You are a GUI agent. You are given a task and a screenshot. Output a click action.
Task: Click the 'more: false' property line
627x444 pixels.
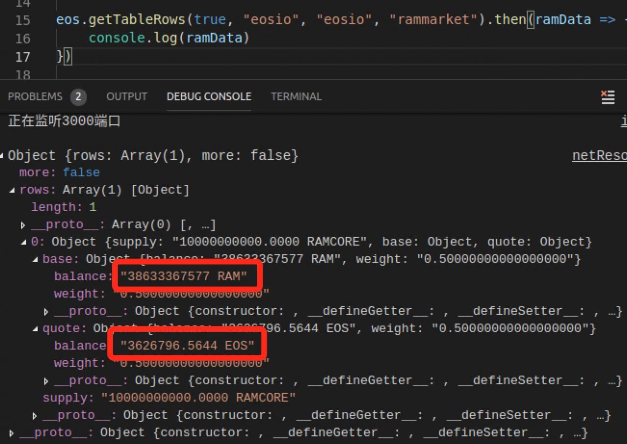pos(59,173)
